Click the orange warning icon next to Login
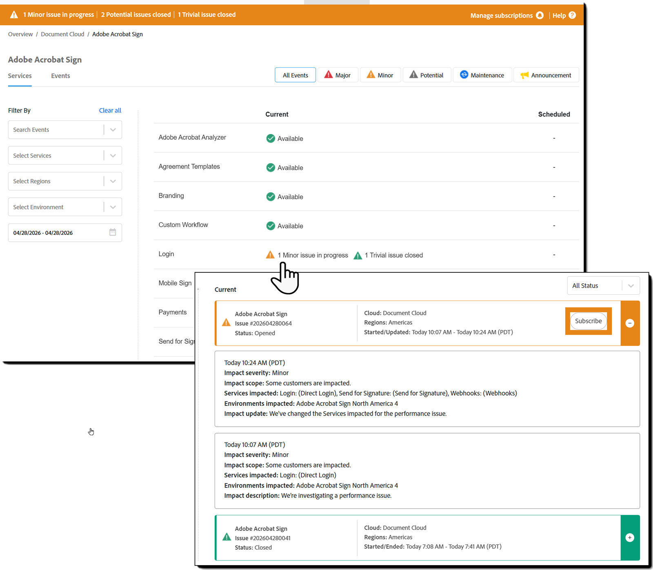This screenshot has width=653, height=570. (x=270, y=254)
